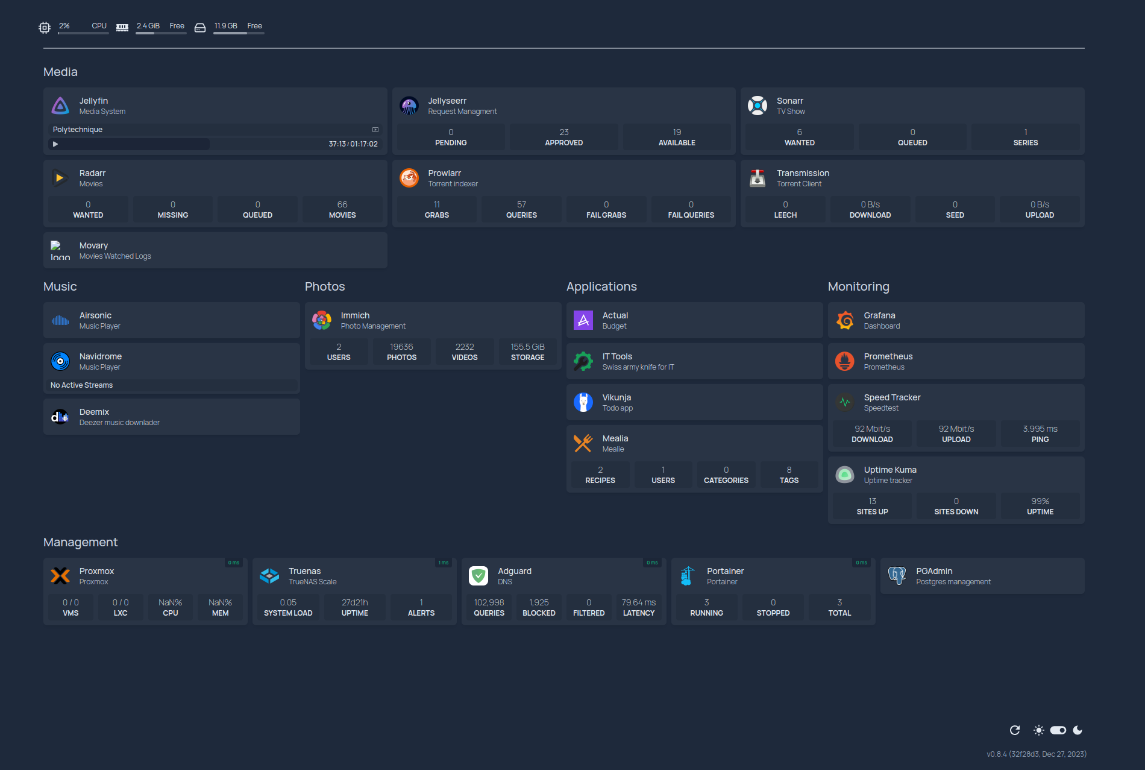This screenshot has height=770, width=1145.
Task: Click the broken Movary logo image
Action: tap(60, 250)
